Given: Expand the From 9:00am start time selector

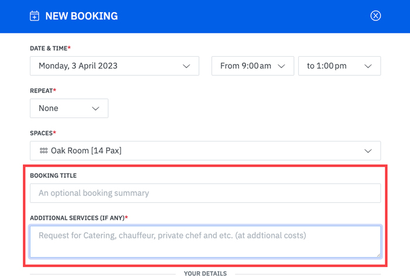Looking at the screenshot, I should pyautogui.click(x=252, y=66).
